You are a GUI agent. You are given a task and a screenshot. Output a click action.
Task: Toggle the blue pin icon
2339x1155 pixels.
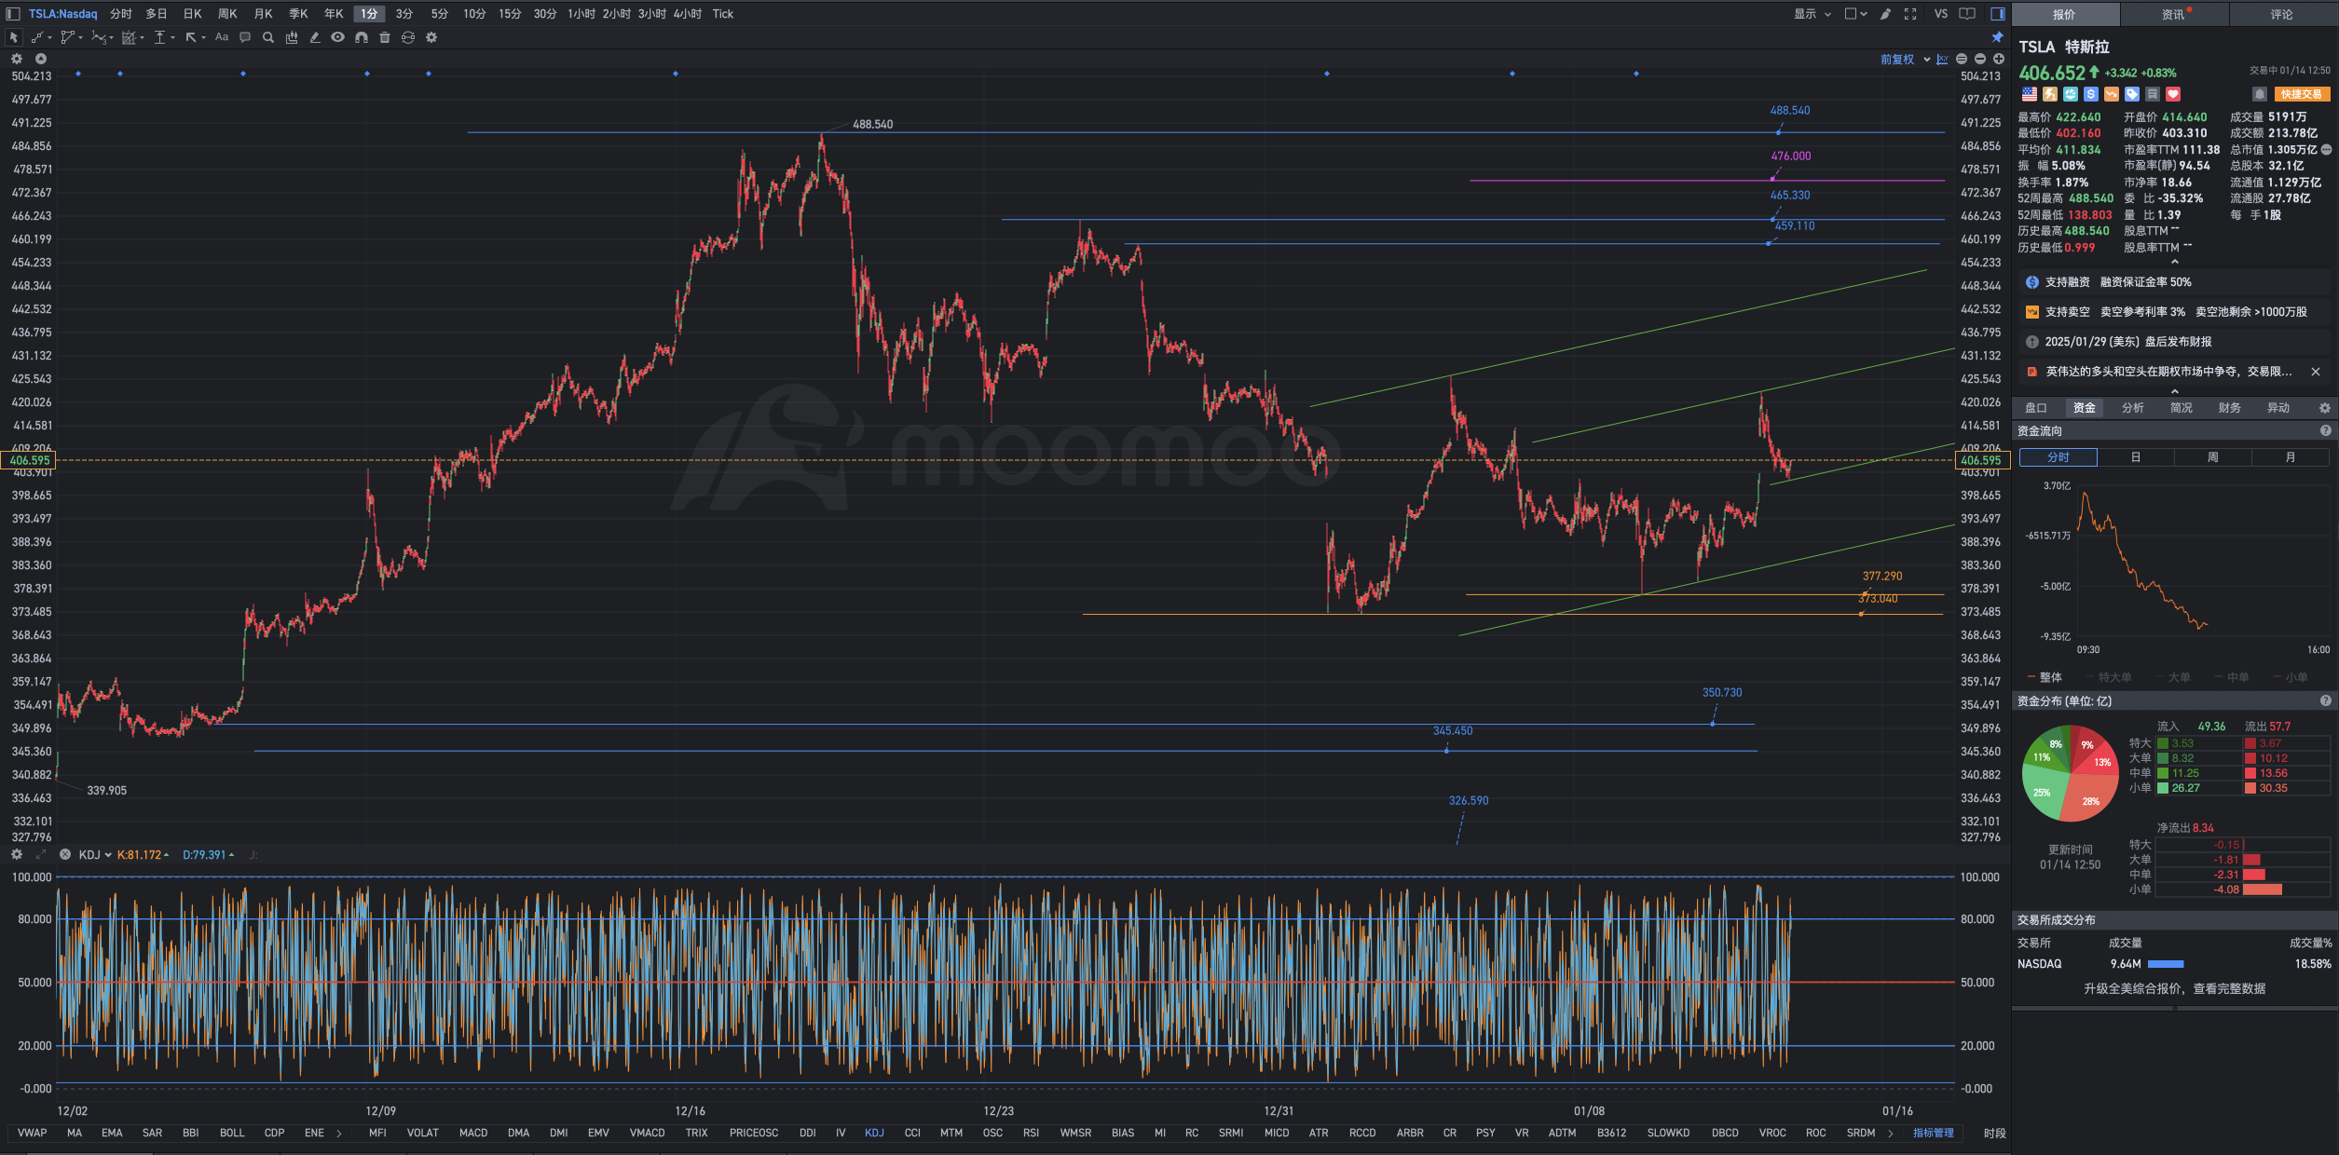[x=1997, y=37]
